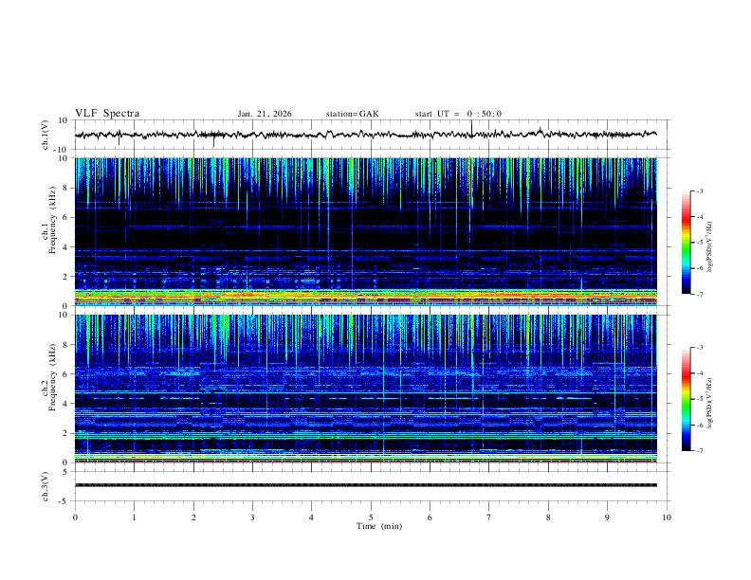Screen dimensions: 751x580
Task: Click the "Time (min)" axis label
Action: [379, 526]
